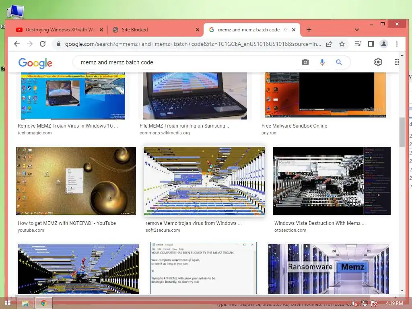The width and height of the screenshot is (412, 309).
Task: Click the address bar URL
Action: point(193,44)
